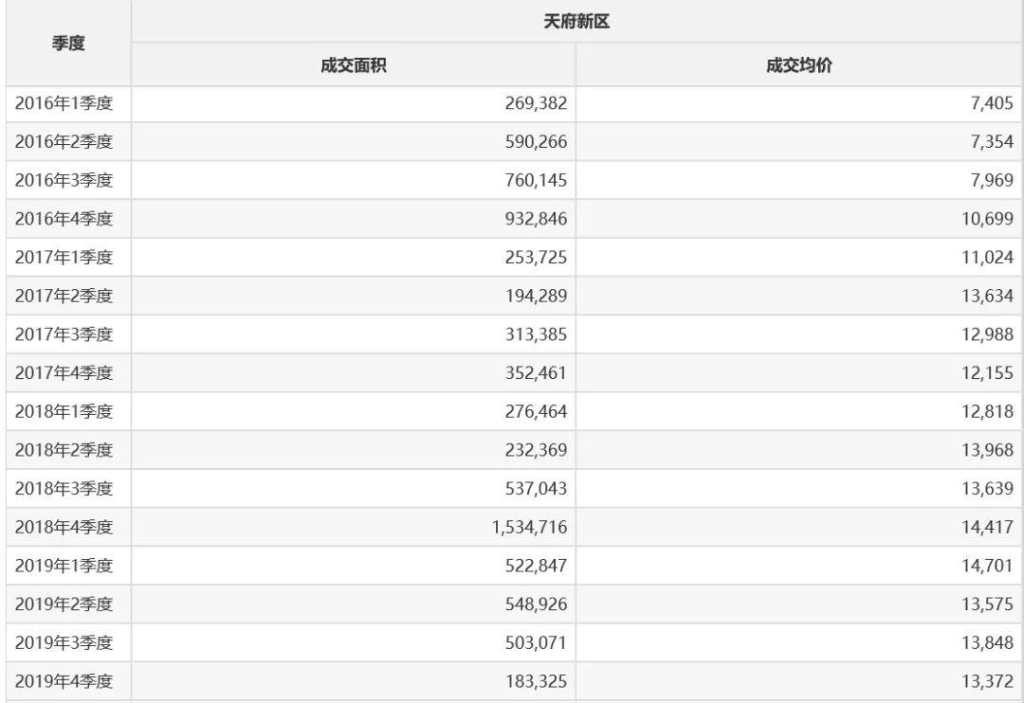1024x703 pixels.
Task: Click the area cell 183,325
Action: 536,681
